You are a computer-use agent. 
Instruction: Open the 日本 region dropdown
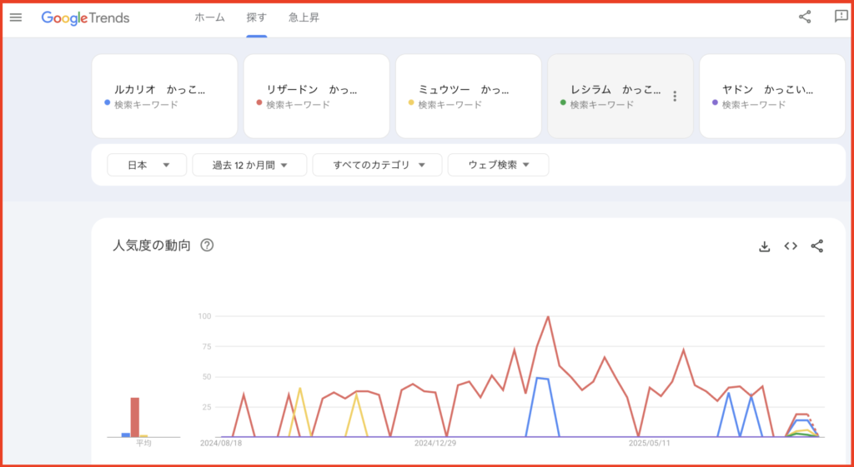147,165
